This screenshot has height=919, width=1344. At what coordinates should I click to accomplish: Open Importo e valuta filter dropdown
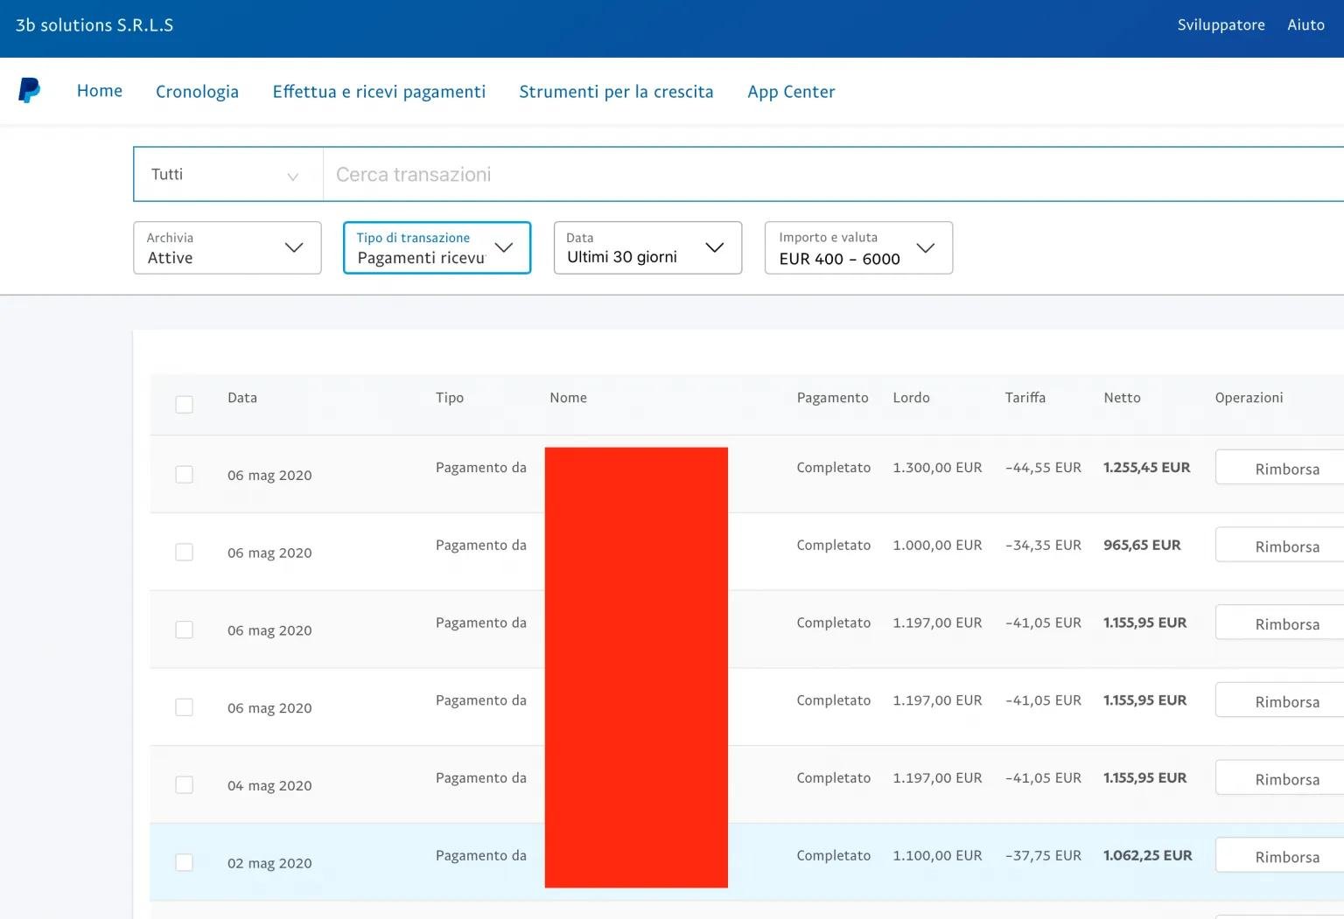[857, 248]
